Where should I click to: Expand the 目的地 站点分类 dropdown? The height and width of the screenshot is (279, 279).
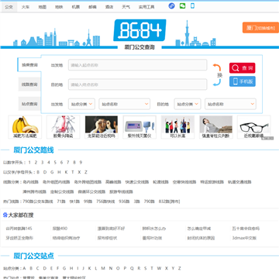click(188, 104)
